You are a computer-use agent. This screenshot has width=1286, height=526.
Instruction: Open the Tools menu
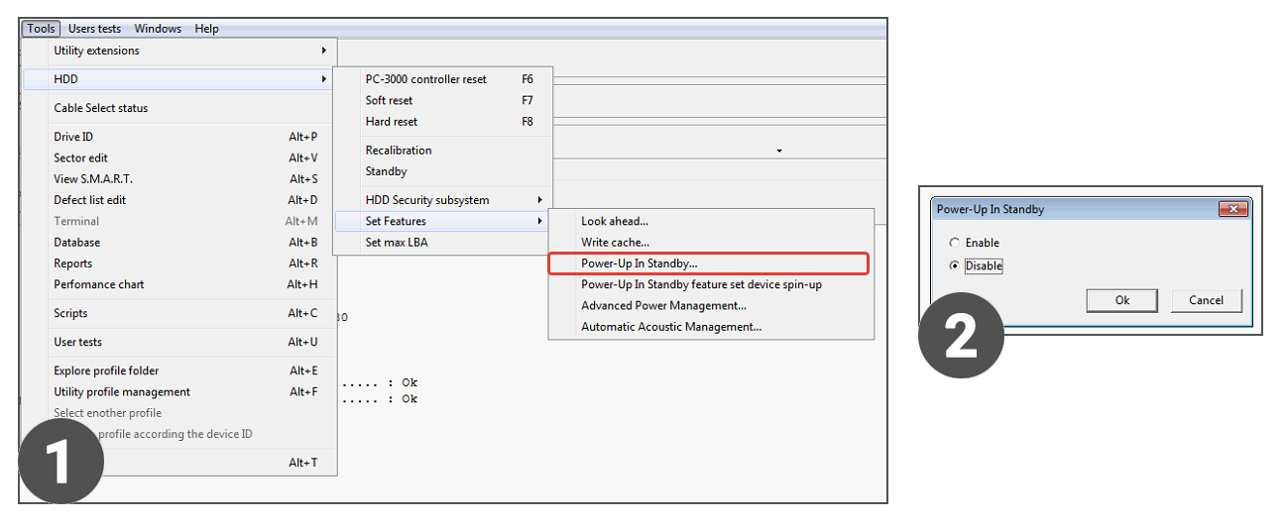click(x=42, y=29)
